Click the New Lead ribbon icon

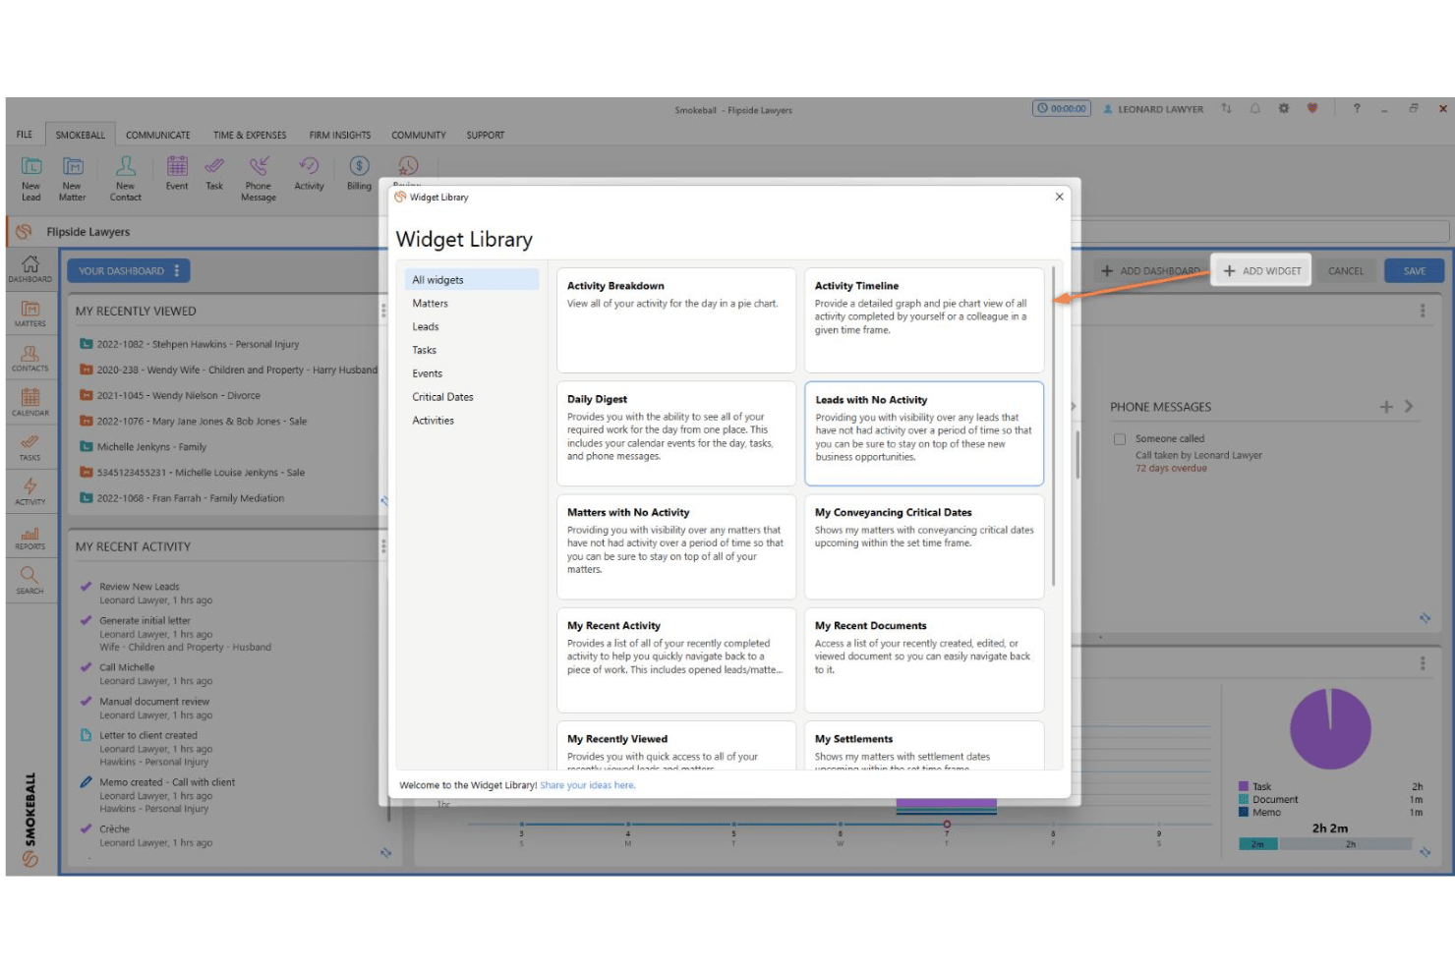pos(31,177)
